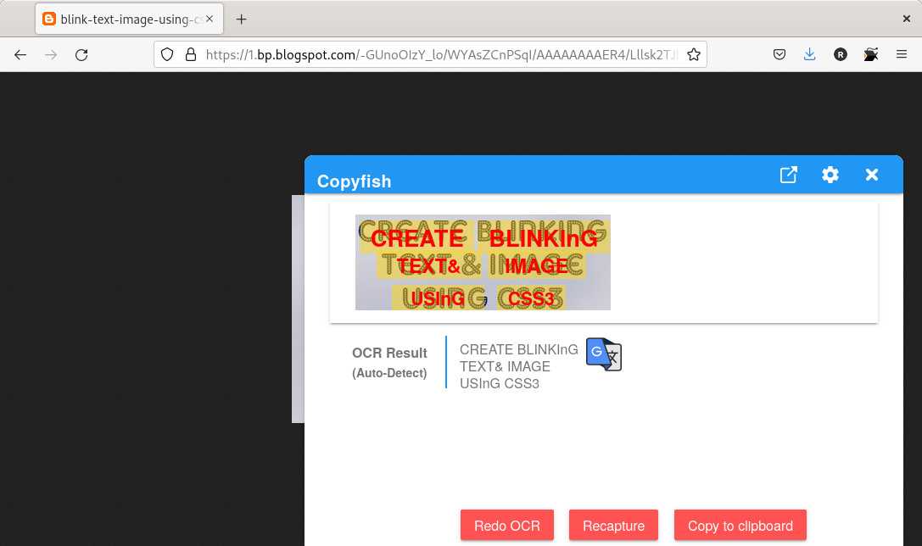Open Copyfish settings gear
Viewport: 922px width, 546px height.
click(830, 175)
